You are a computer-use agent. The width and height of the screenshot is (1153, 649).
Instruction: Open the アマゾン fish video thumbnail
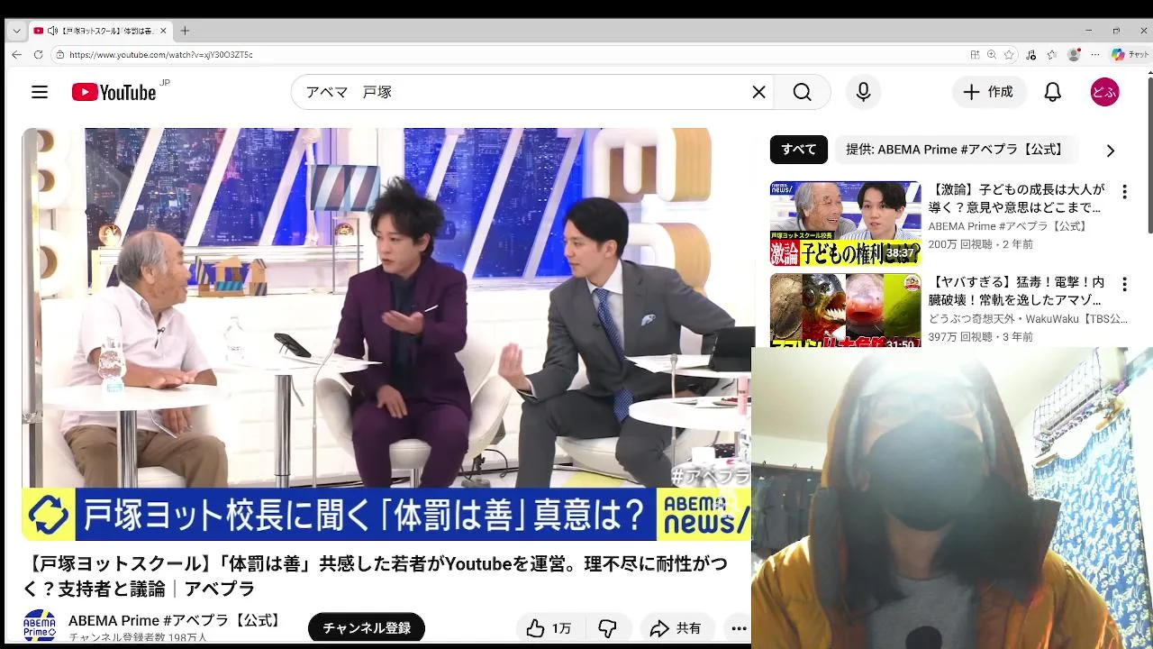(845, 311)
